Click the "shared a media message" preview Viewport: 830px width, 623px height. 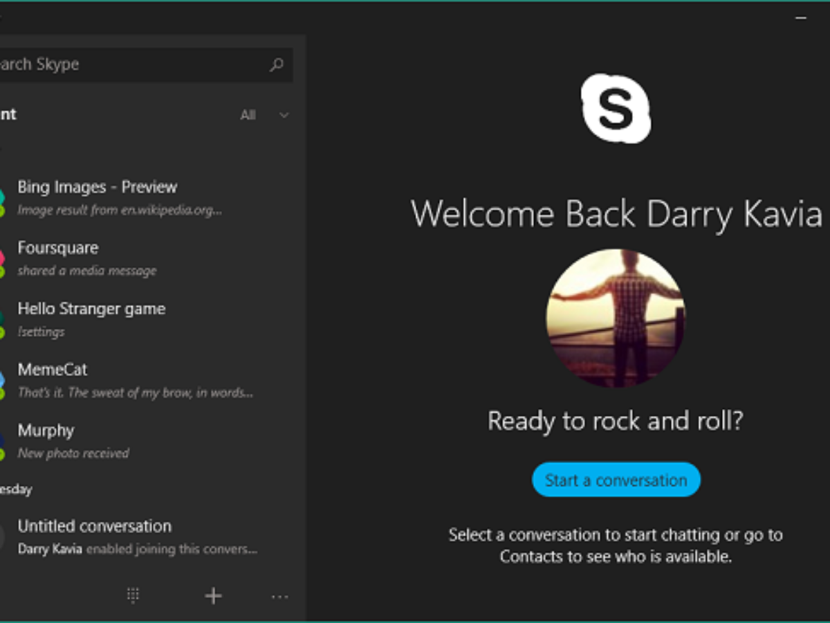pos(87,271)
